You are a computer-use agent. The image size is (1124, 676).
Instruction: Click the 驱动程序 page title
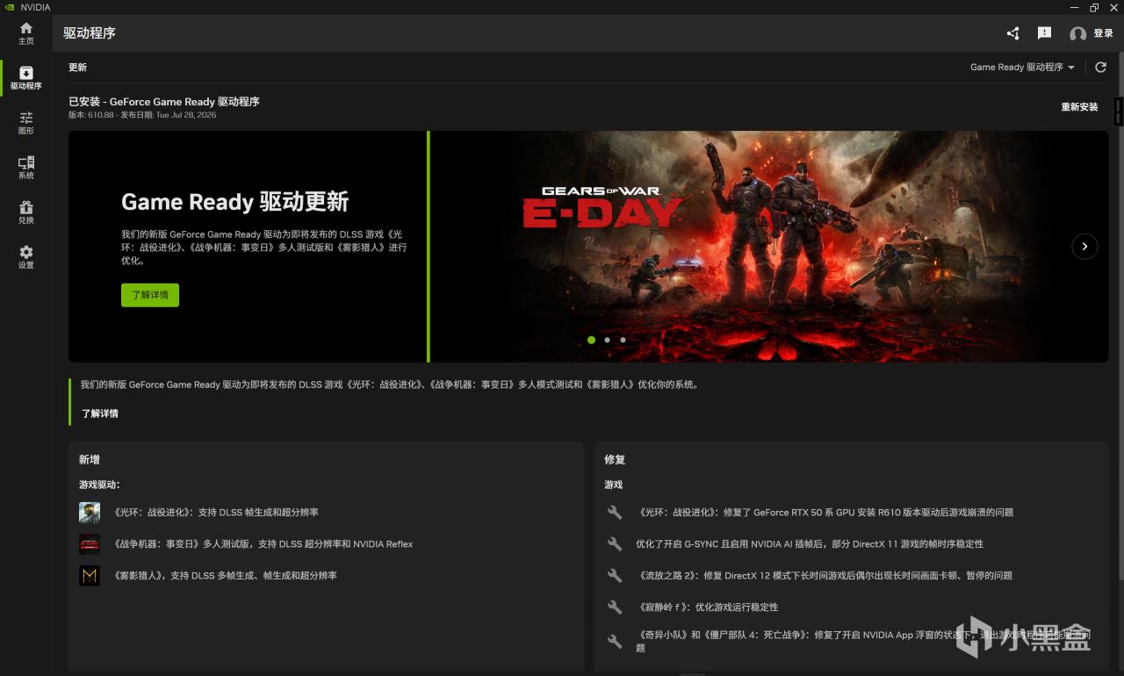coord(90,33)
